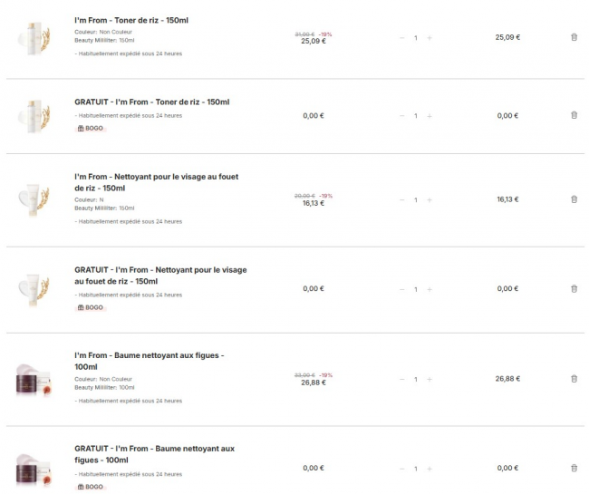Click the paid Toner de riz product thumbnail
Viewport: 589px width, 494px height.
34,38
